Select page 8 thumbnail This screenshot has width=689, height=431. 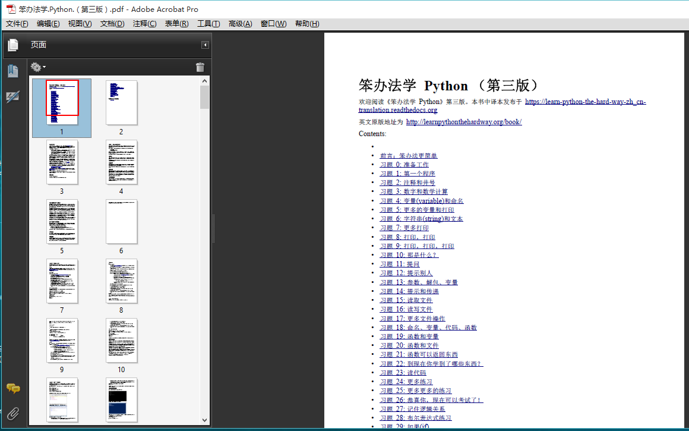pos(121,281)
